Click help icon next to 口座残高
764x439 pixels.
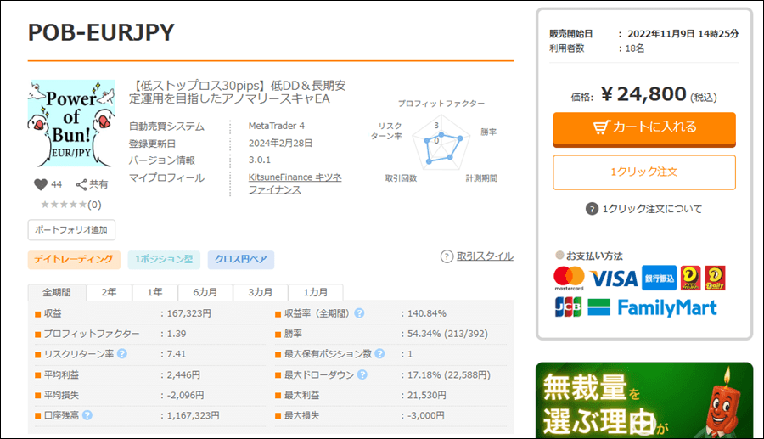tap(87, 415)
